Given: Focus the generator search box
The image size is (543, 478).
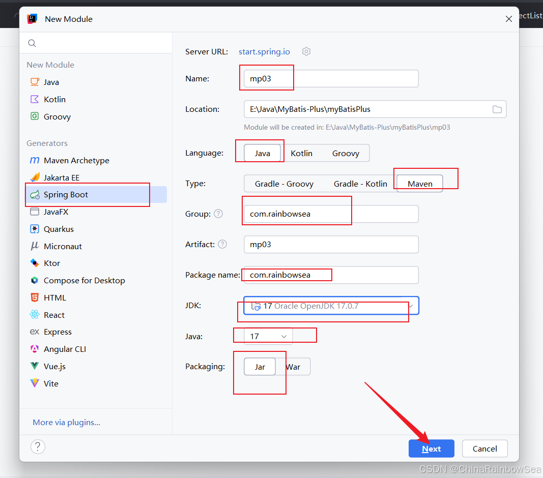Looking at the screenshot, I should [96, 43].
